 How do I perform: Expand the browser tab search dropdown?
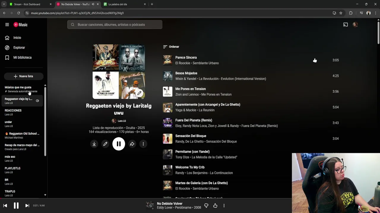pyautogui.click(x=4, y=4)
